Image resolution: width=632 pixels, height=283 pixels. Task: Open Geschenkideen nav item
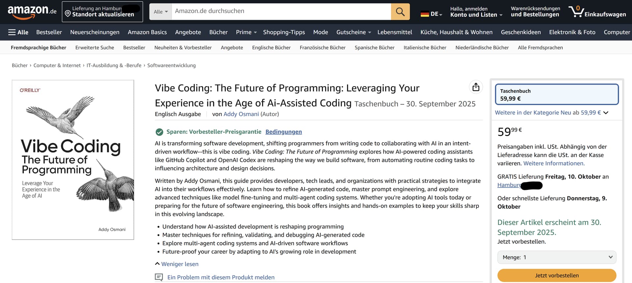click(521, 32)
